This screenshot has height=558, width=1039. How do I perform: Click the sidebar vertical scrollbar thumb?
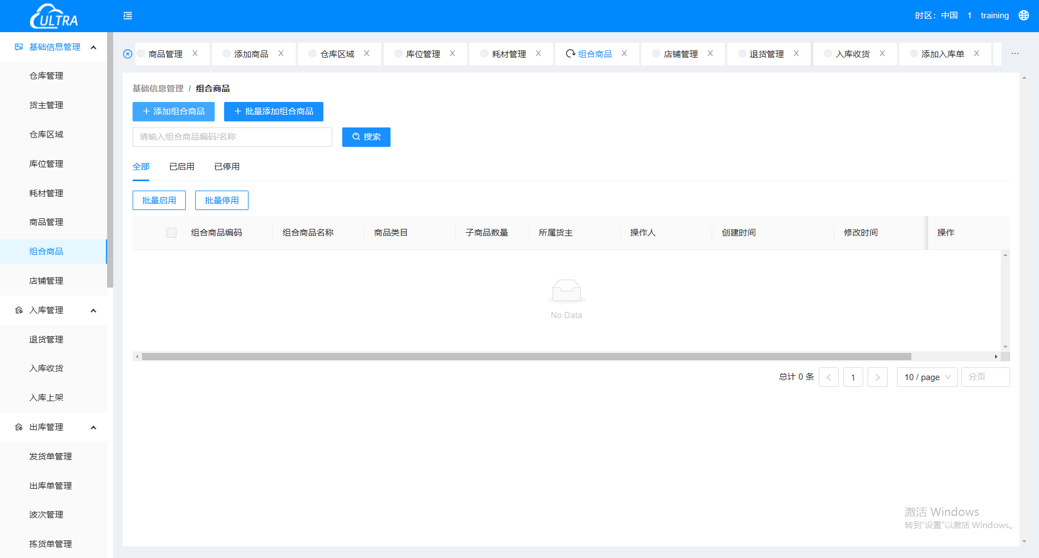[110, 160]
